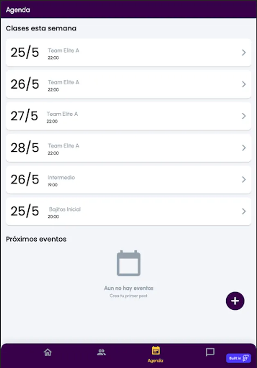Expand chevron for 26/5 Intermedio class
Screen dimensions: 257x368
tap(244, 180)
